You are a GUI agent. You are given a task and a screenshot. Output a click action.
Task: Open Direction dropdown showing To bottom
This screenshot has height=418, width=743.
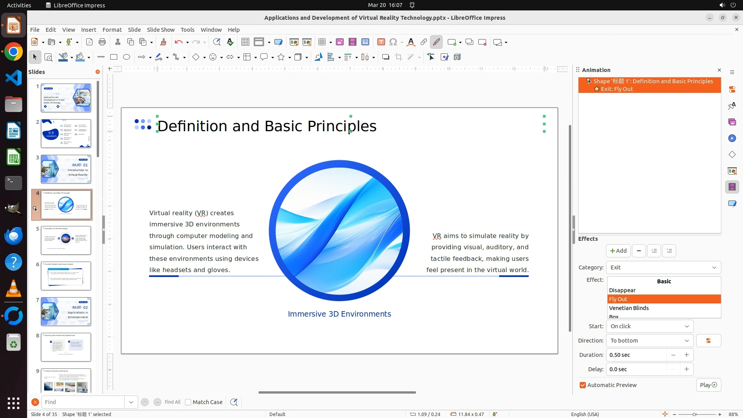[649, 341]
